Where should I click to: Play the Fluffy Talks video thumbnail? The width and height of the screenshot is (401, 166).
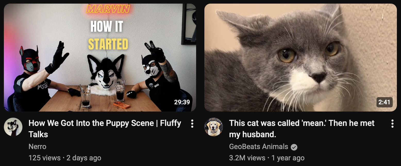tap(100, 58)
